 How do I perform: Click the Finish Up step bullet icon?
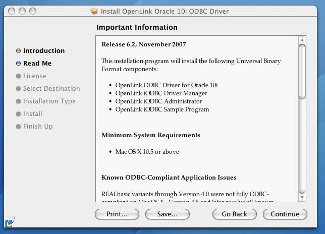19,127
